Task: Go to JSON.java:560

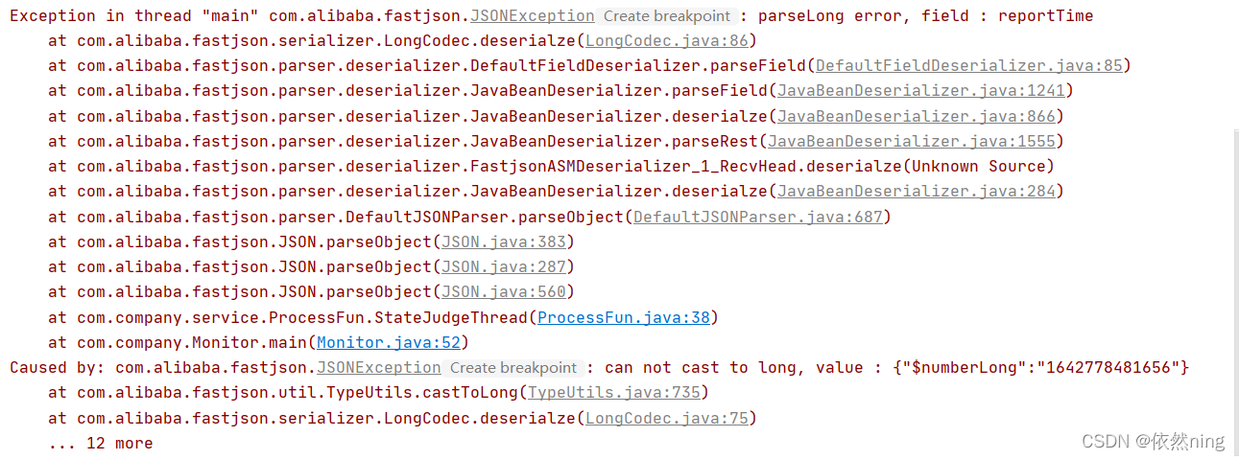Action: 504,291
